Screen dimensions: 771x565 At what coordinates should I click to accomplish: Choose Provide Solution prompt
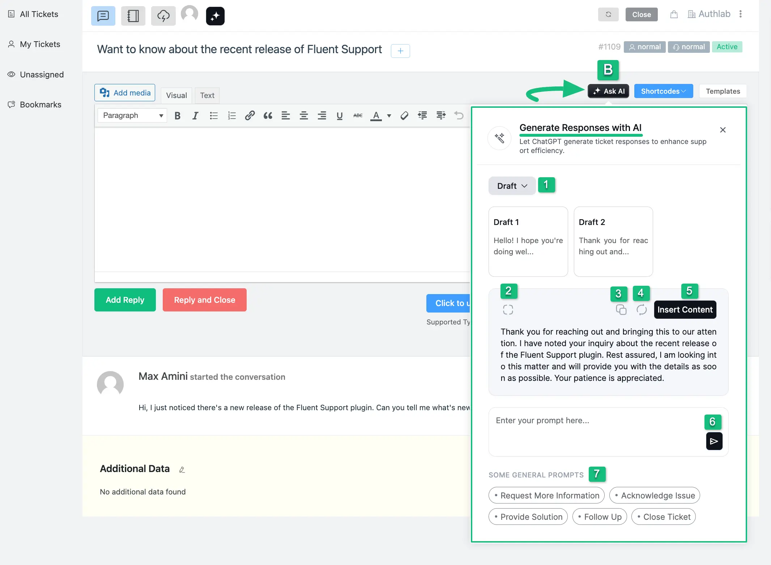click(528, 517)
